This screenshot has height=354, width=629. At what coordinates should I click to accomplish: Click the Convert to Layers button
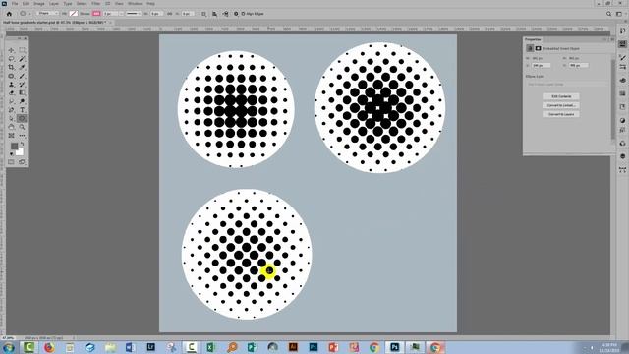(x=561, y=114)
